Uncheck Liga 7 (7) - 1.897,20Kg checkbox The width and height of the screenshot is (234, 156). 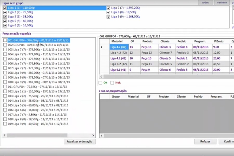pyautogui.click(x=108, y=8)
